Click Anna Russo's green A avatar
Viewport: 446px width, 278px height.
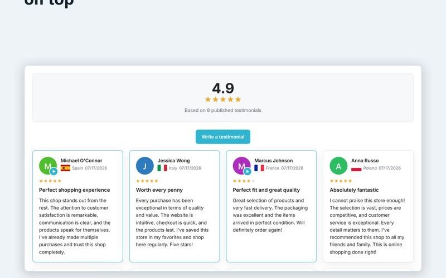(x=338, y=166)
